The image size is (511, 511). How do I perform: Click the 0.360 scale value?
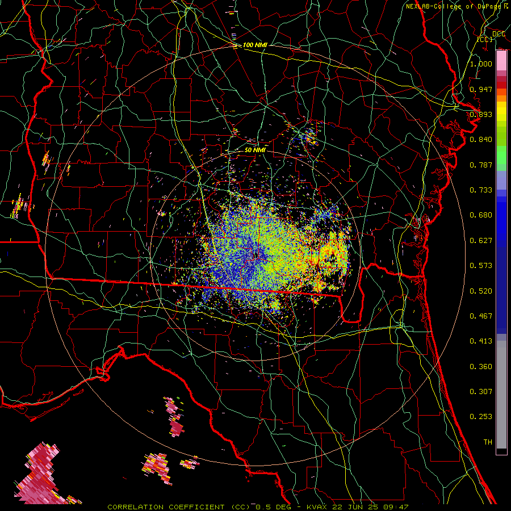[x=481, y=367]
